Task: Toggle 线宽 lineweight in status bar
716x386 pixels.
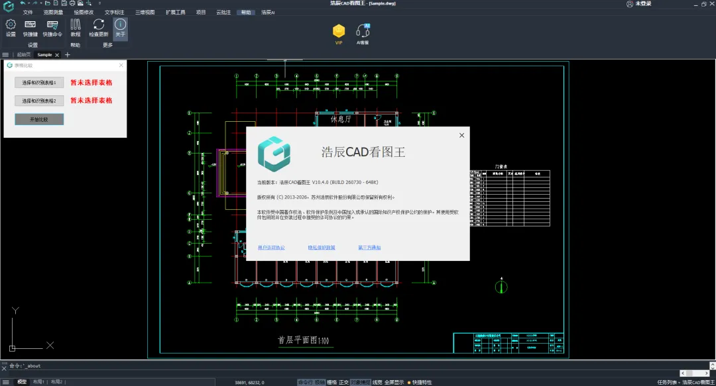Action: [377, 382]
